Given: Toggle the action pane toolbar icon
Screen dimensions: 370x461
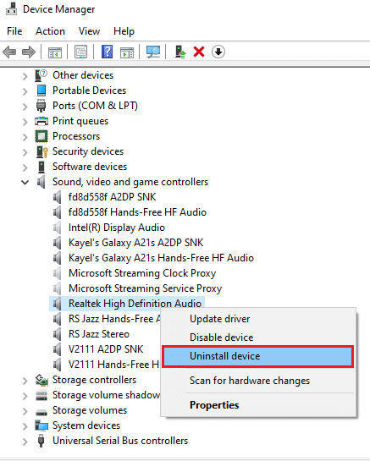Looking at the screenshot, I should click(x=127, y=52).
